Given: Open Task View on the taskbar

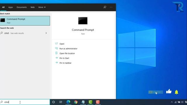Looking at the screenshot, I should 61,102.
